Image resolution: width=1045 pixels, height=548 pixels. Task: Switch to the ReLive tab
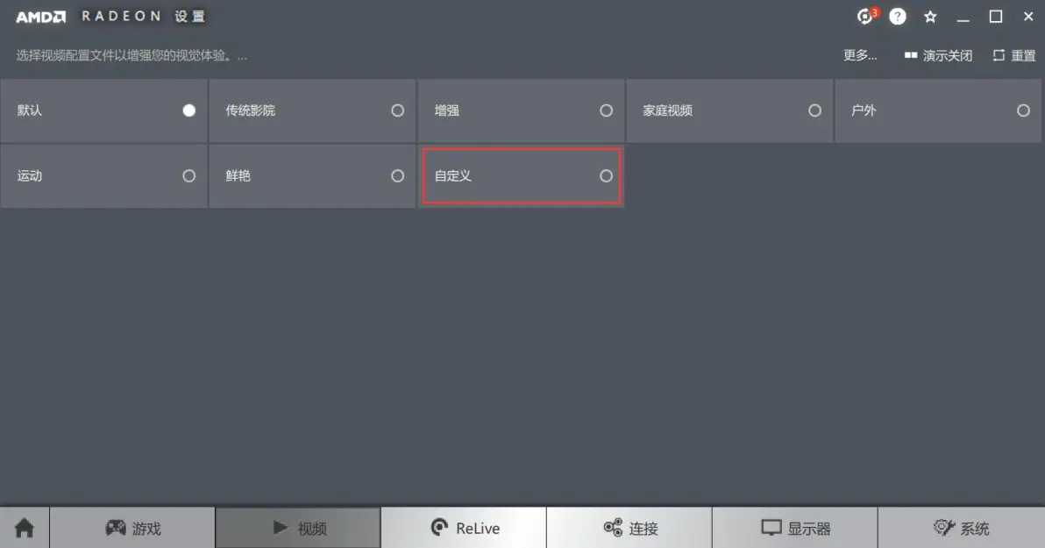[464, 528]
